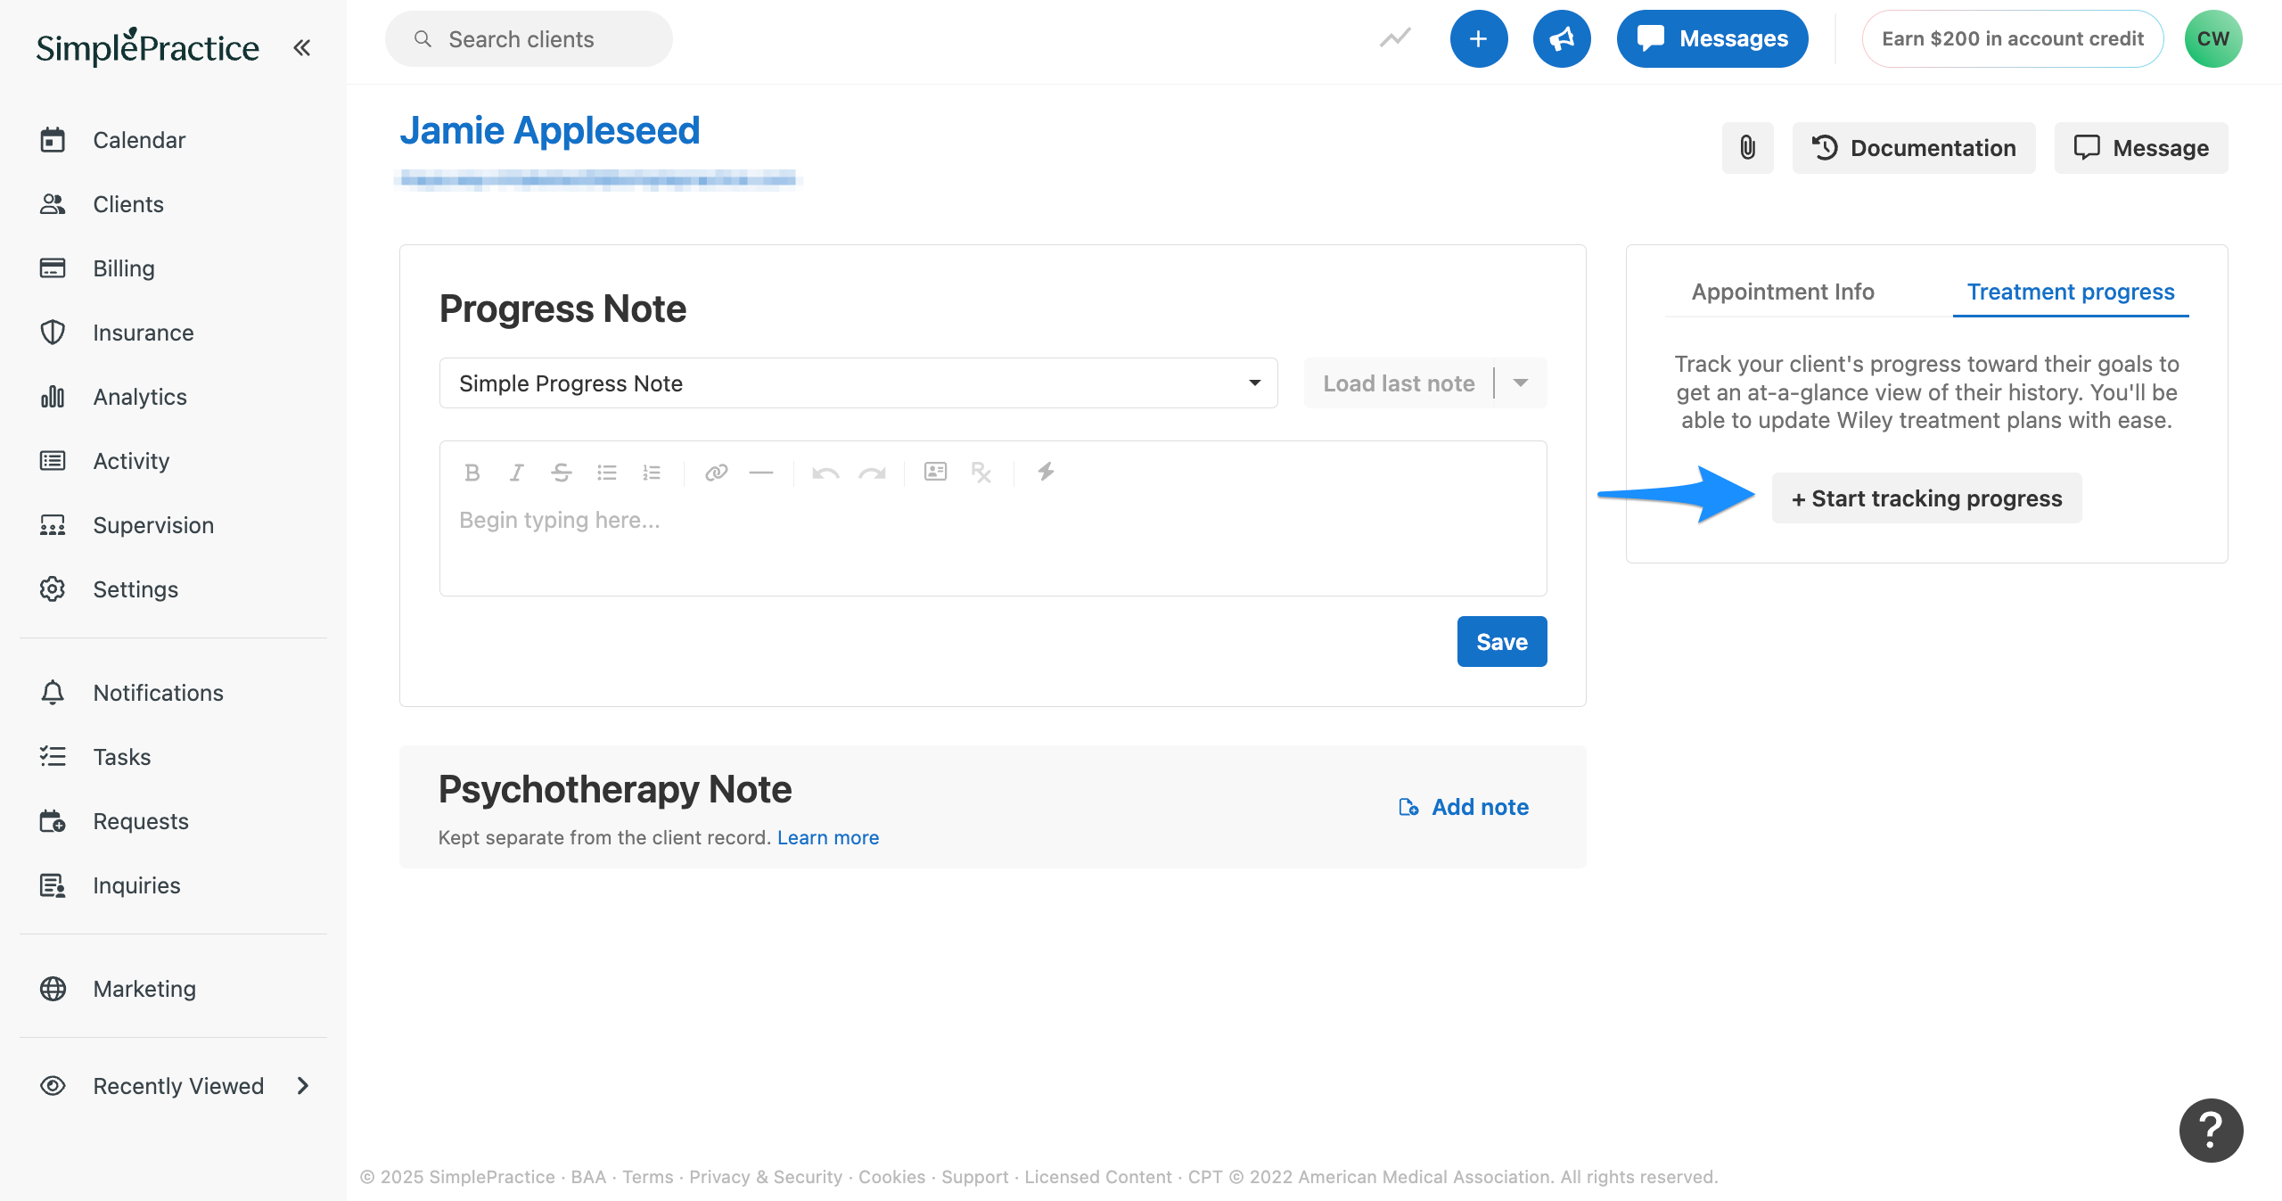Open the CW account avatar menu
The image size is (2282, 1201).
[2213, 39]
